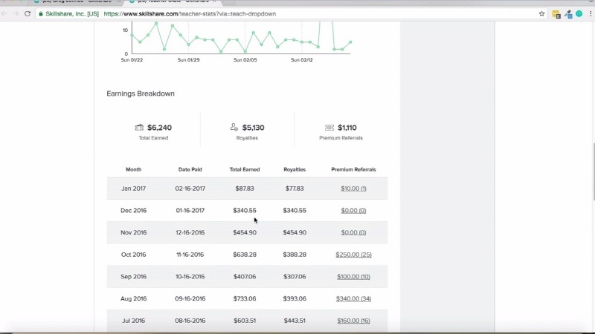The image size is (595, 334).
Task: Open Nov 2016 referrals link $0.00 (0)
Action: (353, 232)
